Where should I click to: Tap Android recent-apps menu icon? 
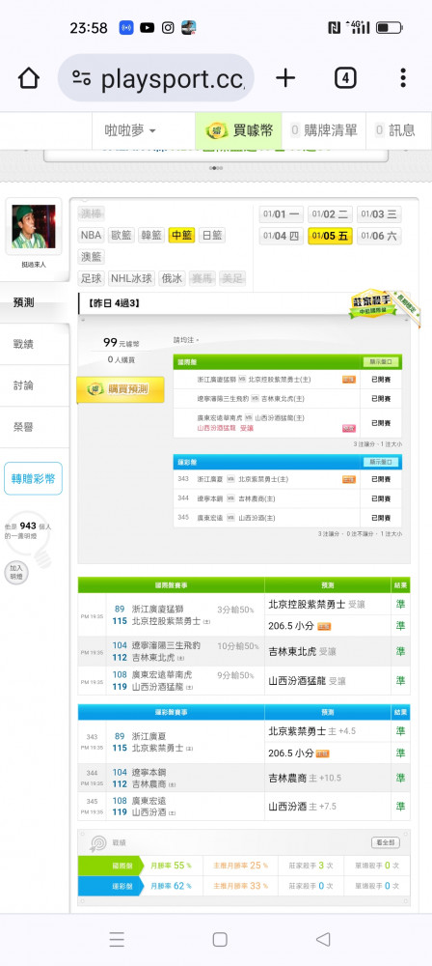point(117,940)
